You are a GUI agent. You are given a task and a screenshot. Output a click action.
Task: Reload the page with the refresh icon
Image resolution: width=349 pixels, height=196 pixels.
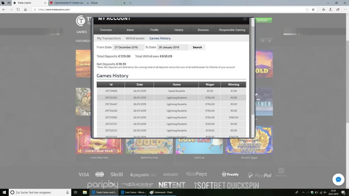18,9
